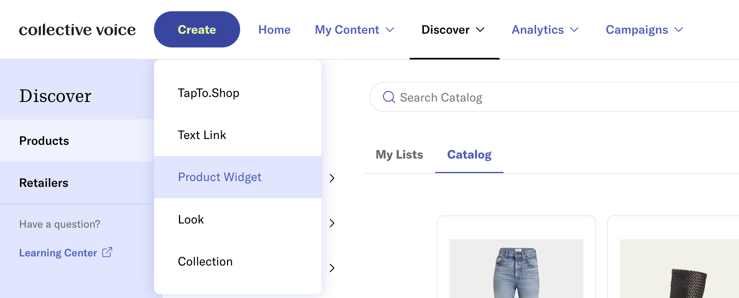Go to the Home link
This screenshot has width=739, height=298.
click(274, 30)
